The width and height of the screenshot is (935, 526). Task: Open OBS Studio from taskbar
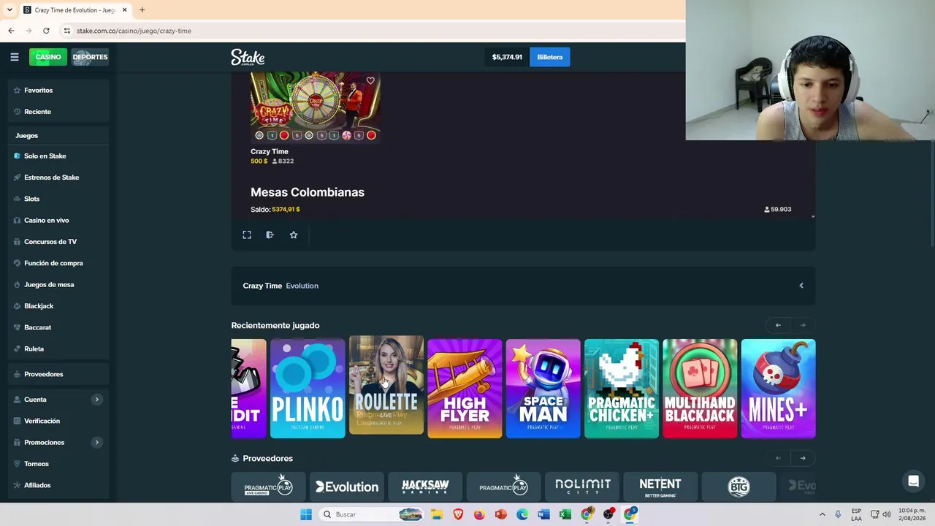point(608,514)
